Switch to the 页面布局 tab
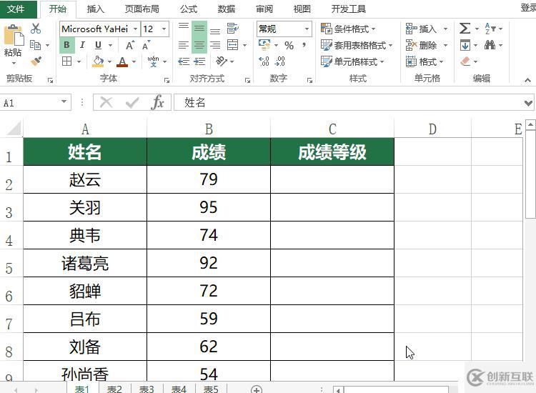The height and width of the screenshot is (393, 536). pyautogui.click(x=142, y=9)
